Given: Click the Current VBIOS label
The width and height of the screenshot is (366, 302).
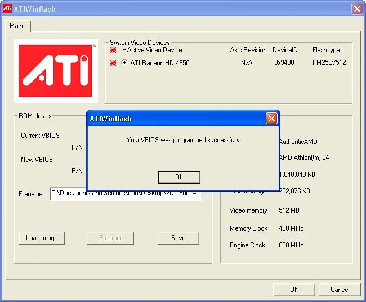Looking at the screenshot, I should pyautogui.click(x=40, y=136).
